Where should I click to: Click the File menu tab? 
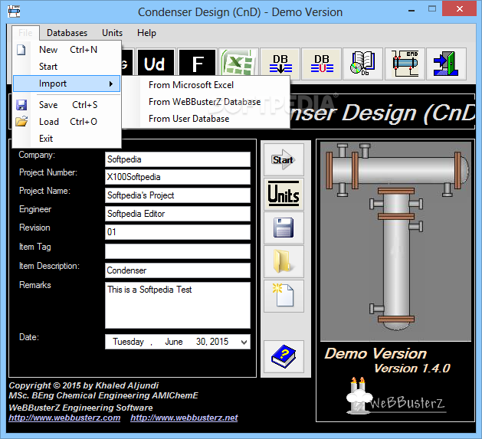(25, 33)
